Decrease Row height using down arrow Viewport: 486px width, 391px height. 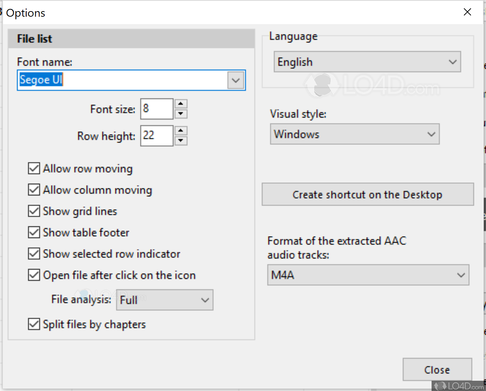(x=181, y=141)
